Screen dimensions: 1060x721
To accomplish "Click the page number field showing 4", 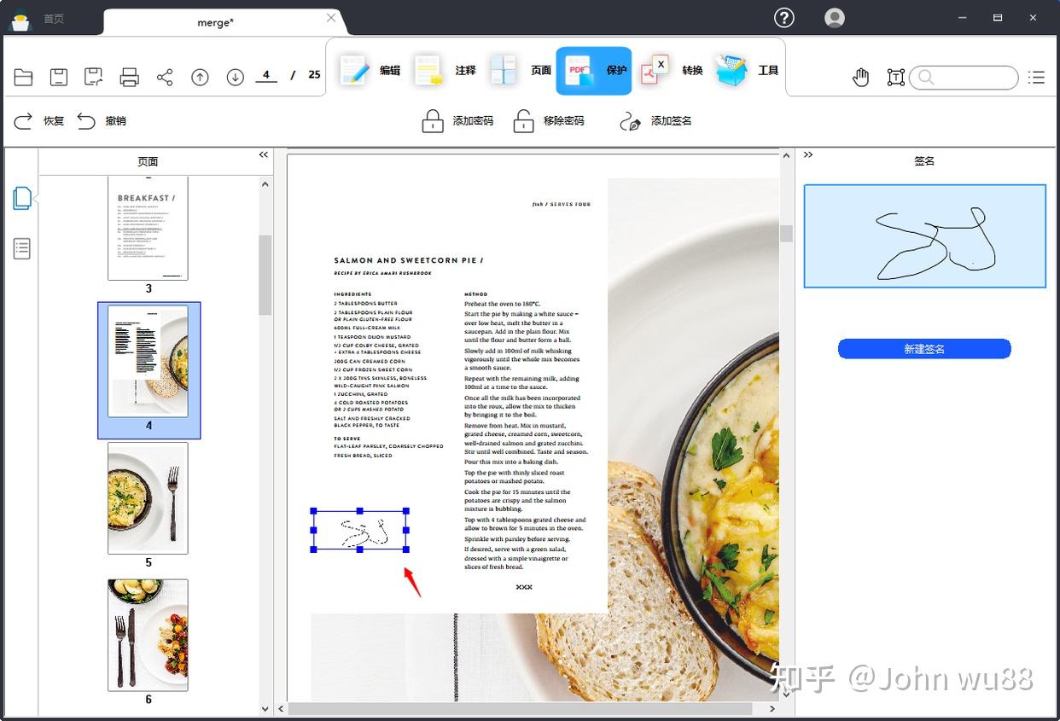I will pyautogui.click(x=266, y=75).
